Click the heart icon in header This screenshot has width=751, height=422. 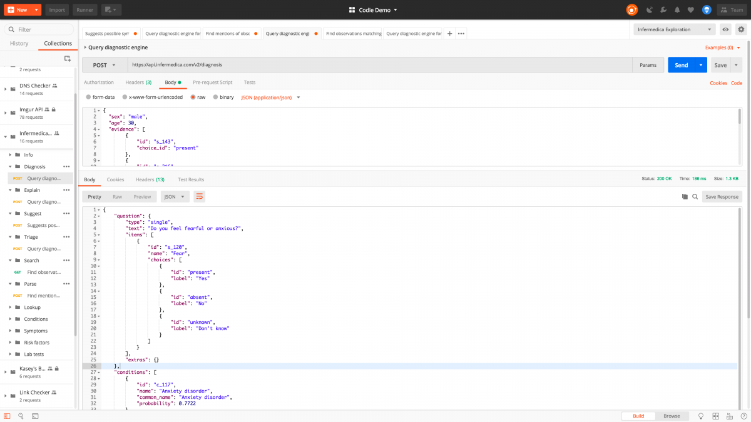point(691,10)
